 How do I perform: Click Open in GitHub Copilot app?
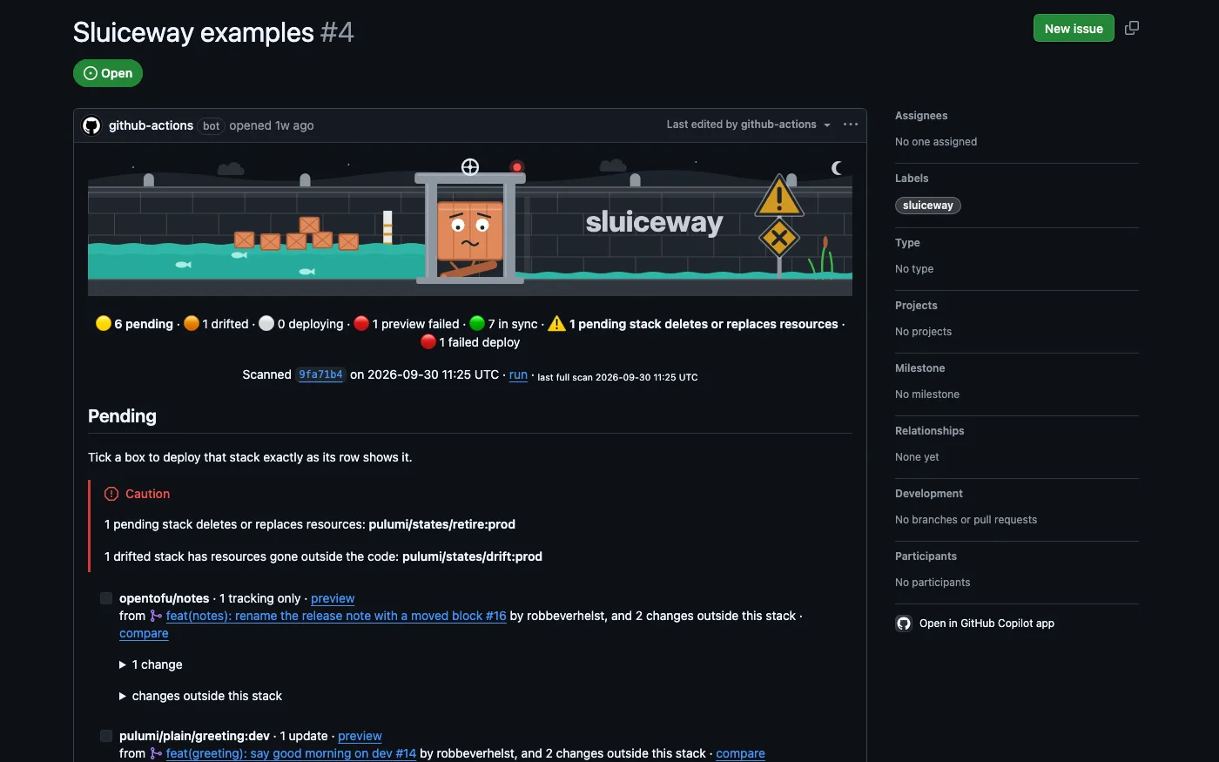pos(987,624)
